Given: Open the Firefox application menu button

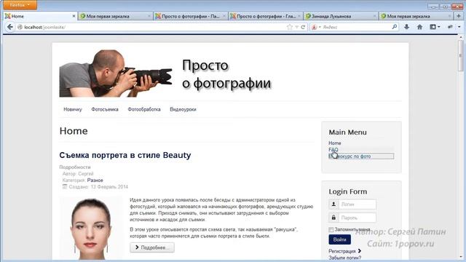Looking at the screenshot, I should [20, 5].
